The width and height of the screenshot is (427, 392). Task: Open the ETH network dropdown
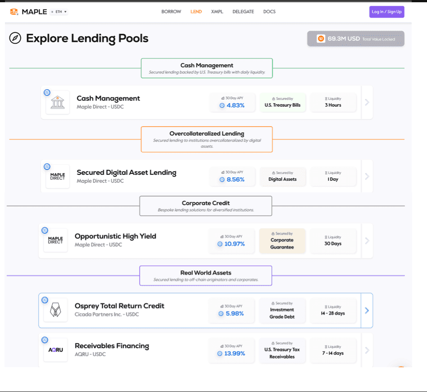click(x=59, y=12)
